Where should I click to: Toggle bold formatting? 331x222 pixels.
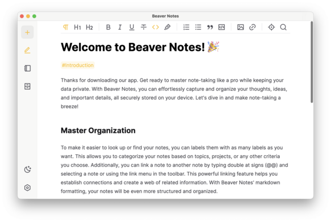click(108, 27)
